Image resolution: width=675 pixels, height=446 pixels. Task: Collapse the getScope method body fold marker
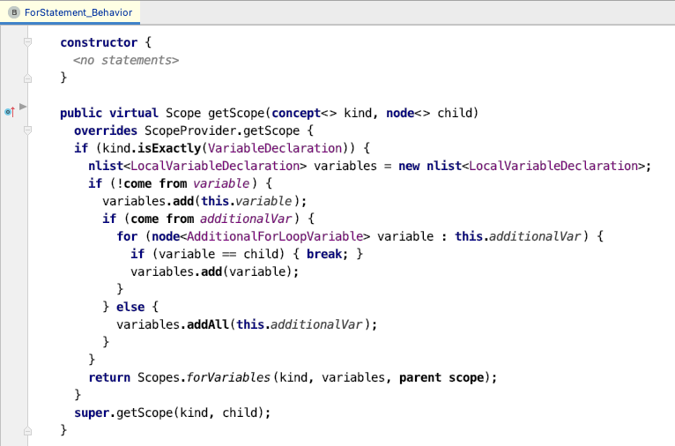click(27, 130)
